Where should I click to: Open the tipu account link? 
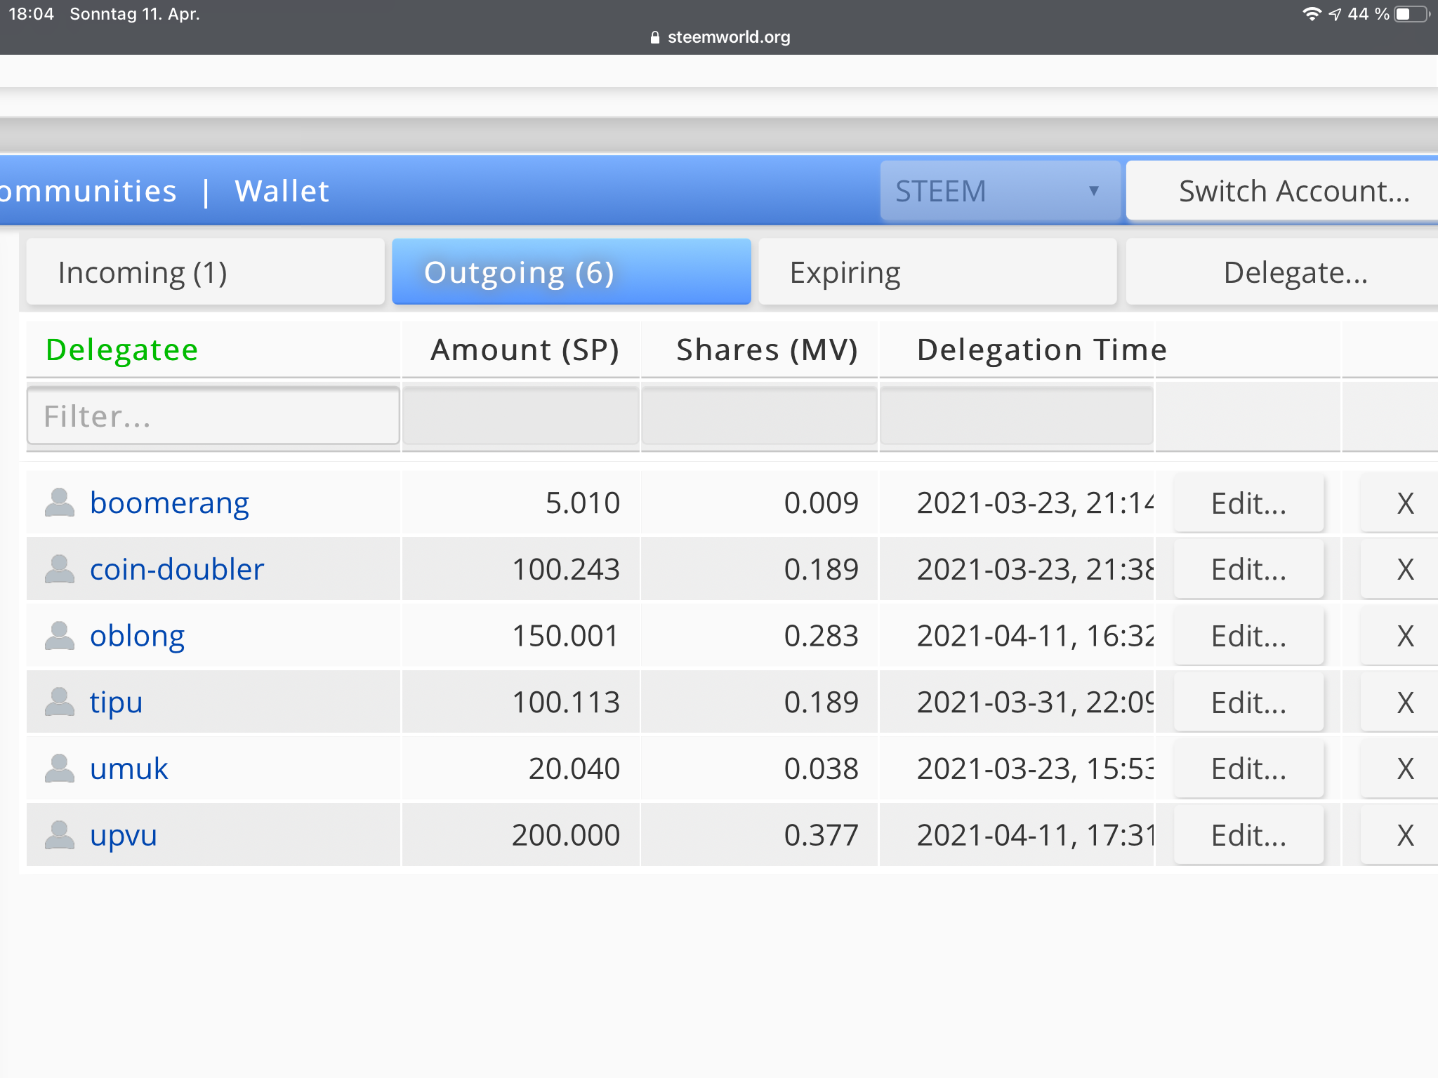pyautogui.click(x=117, y=702)
